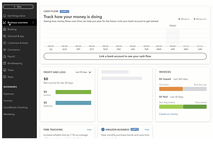Click the Get paid & pay icon
The height and width of the screenshot is (144, 213).
5,36
